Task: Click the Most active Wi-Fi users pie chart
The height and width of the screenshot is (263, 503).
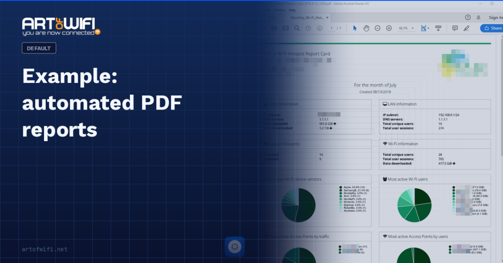Action: tap(414, 205)
